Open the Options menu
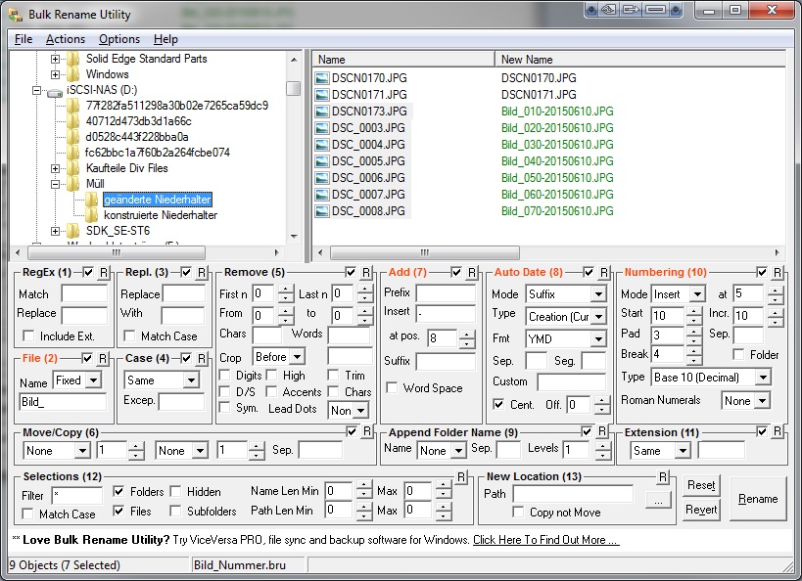The image size is (802, 581). pyautogui.click(x=119, y=39)
